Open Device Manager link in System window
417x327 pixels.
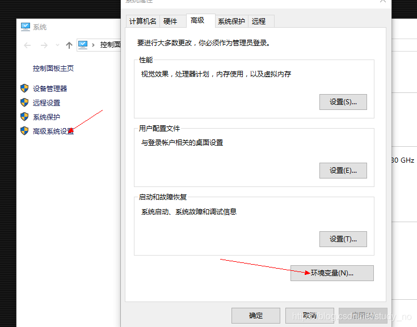point(50,89)
